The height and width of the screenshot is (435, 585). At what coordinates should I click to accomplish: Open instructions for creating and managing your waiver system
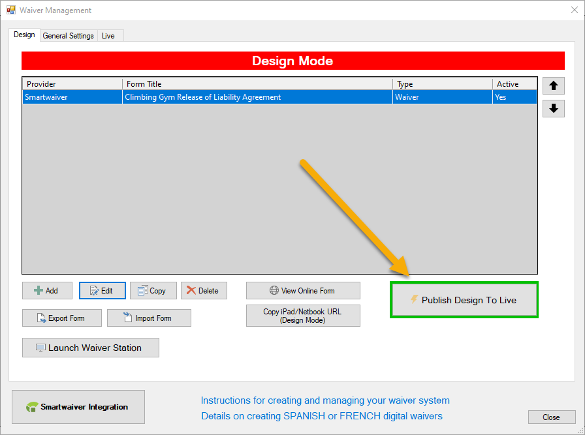[x=325, y=400]
